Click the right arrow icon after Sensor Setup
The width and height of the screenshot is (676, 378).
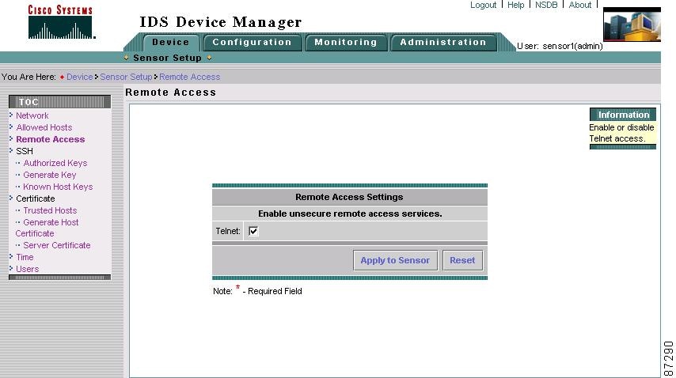(209, 58)
